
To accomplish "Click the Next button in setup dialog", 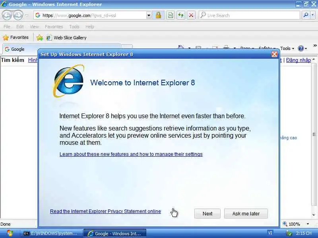I will (207, 213).
